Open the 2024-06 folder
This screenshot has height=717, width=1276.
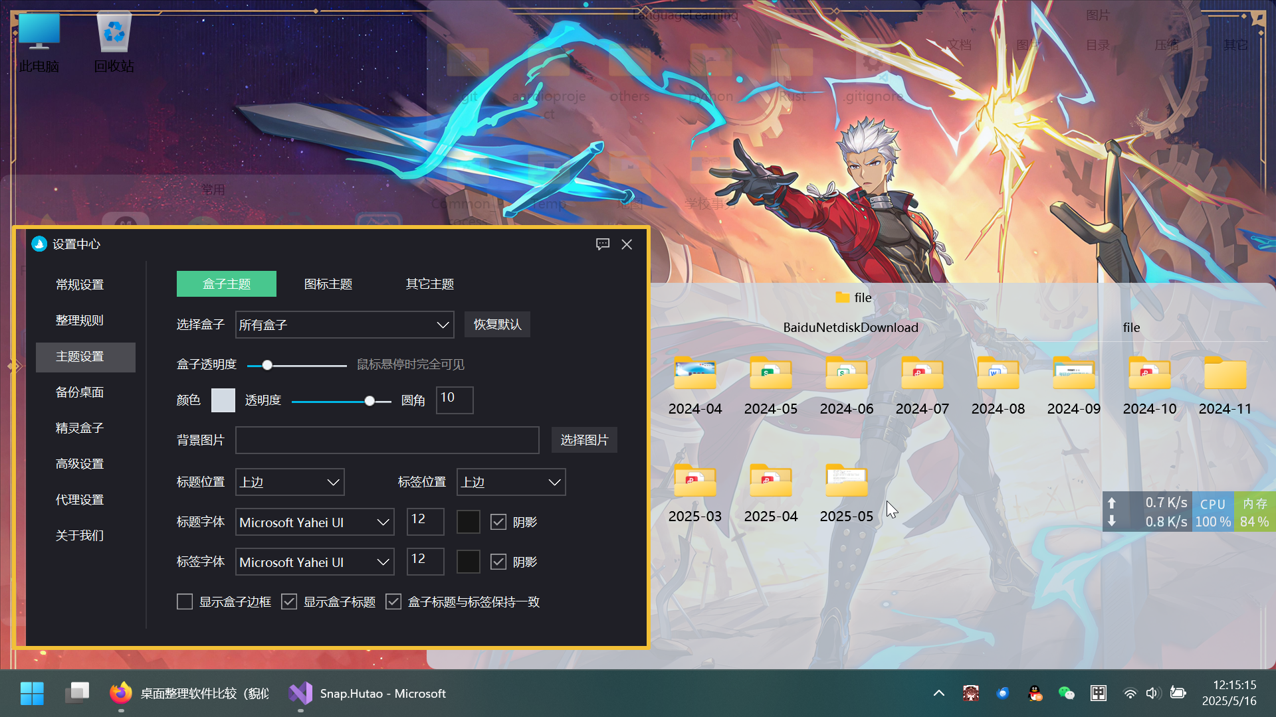tap(847, 386)
